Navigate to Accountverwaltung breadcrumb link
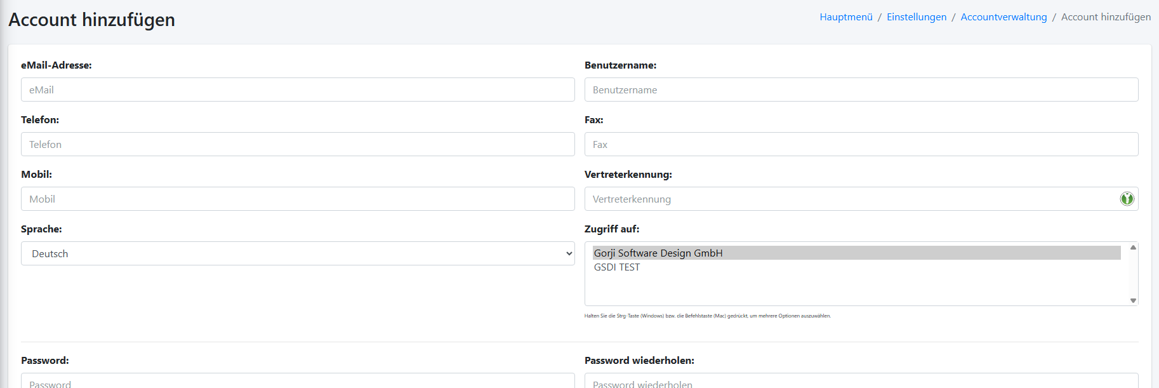Image resolution: width=1159 pixels, height=388 pixels. [1003, 17]
